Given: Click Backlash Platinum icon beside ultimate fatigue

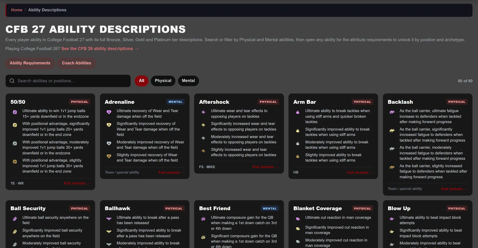Looking at the screenshot, I should pyautogui.click(x=392, y=112).
